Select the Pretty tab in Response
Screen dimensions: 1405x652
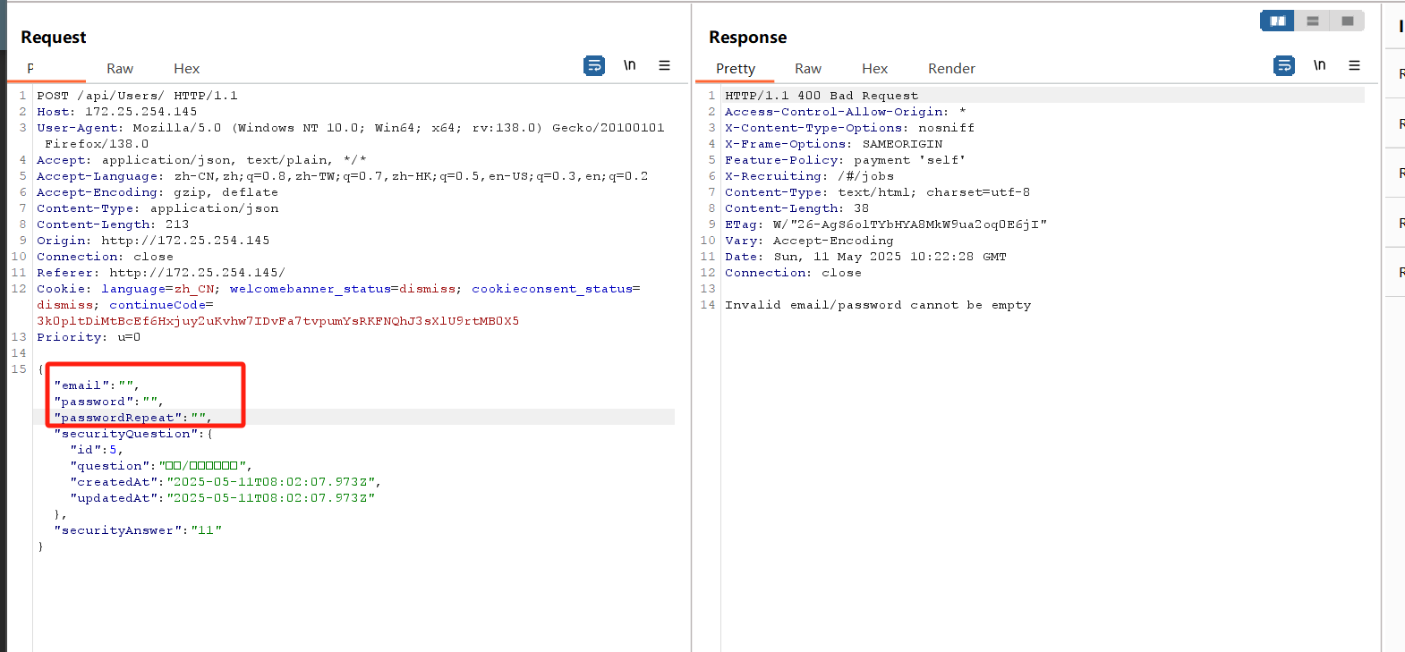tap(736, 69)
